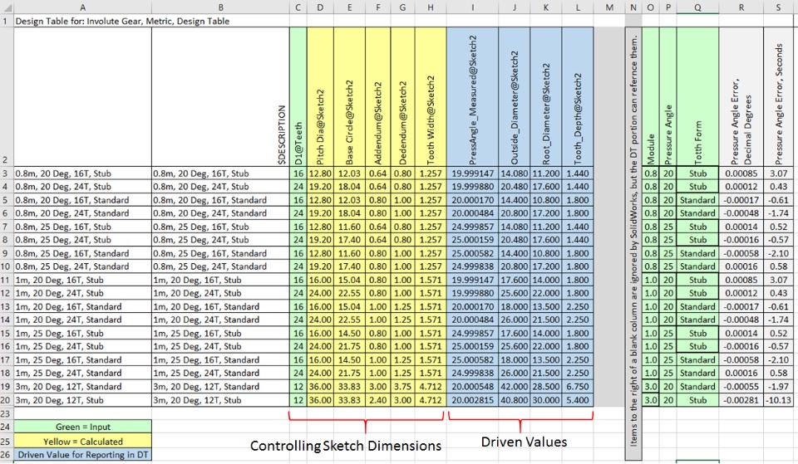Click Pressure Angle Error, Decimal Degrees header
798x464 pixels.
pos(741,96)
